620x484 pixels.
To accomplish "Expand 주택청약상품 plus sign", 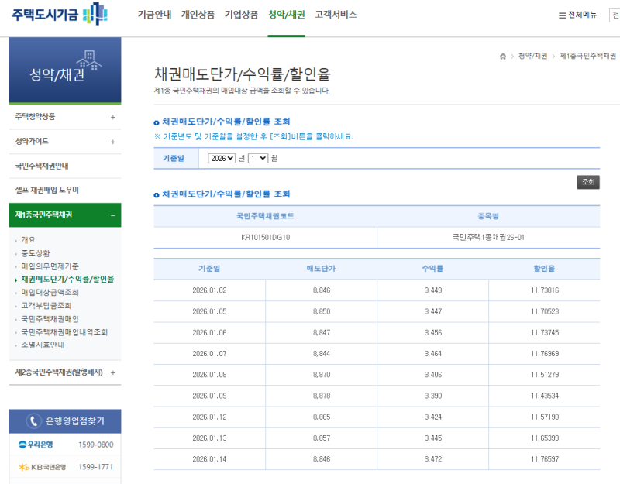I will pyautogui.click(x=113, y=117).
